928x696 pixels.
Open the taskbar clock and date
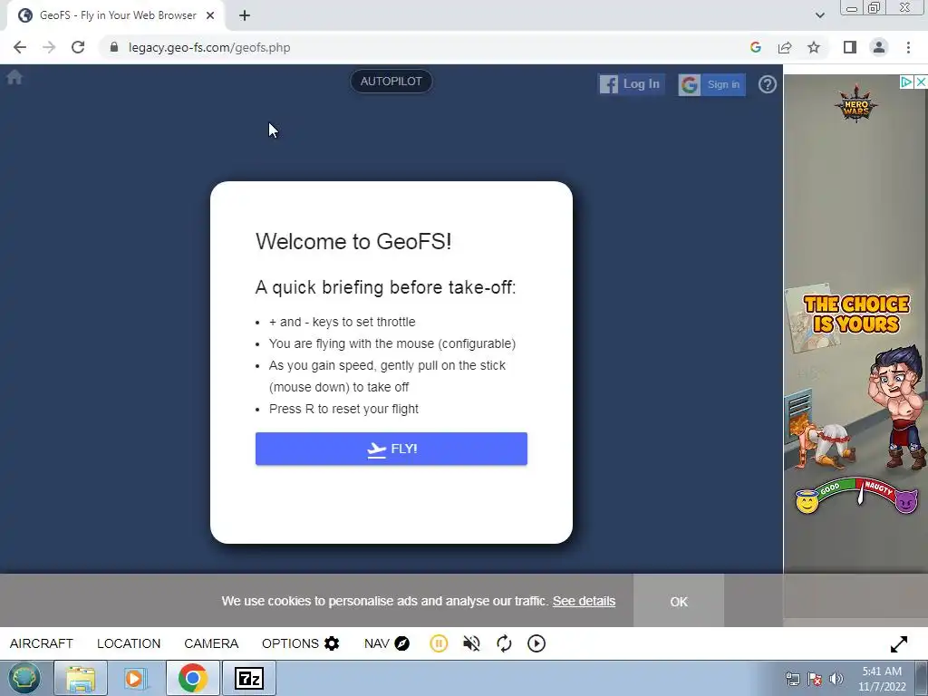pos(882,679)
